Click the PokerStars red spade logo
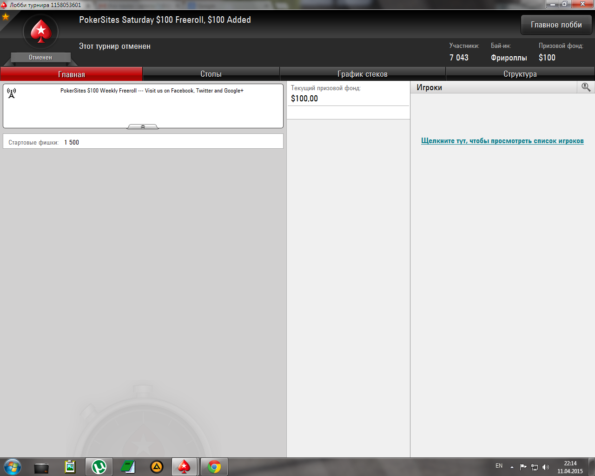 tap(41, 32)
